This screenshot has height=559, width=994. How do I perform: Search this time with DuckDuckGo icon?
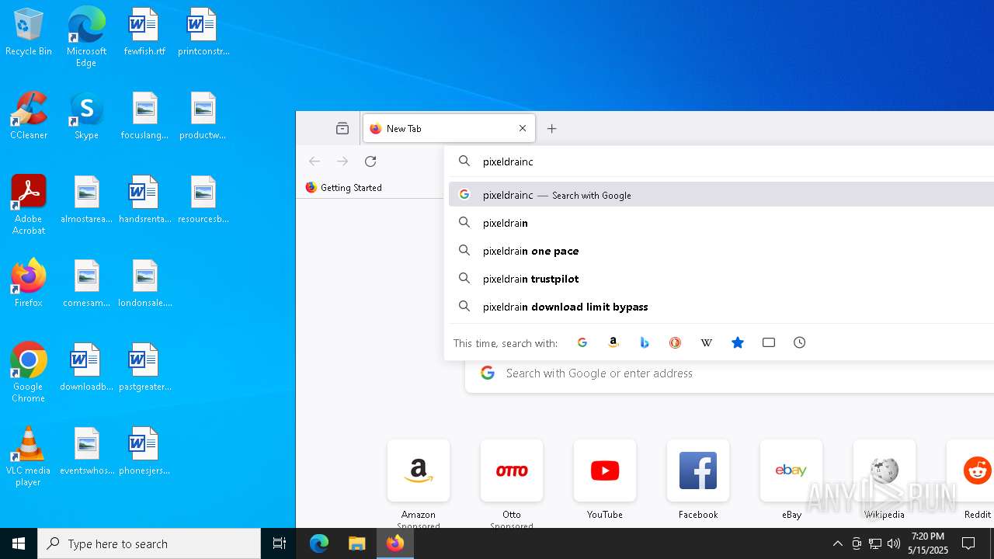(x=676, y=342)
